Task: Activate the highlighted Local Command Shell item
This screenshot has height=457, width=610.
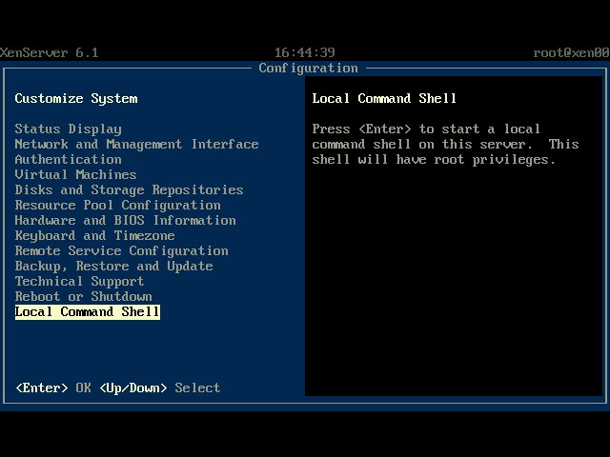Action: tap(88, 312)
